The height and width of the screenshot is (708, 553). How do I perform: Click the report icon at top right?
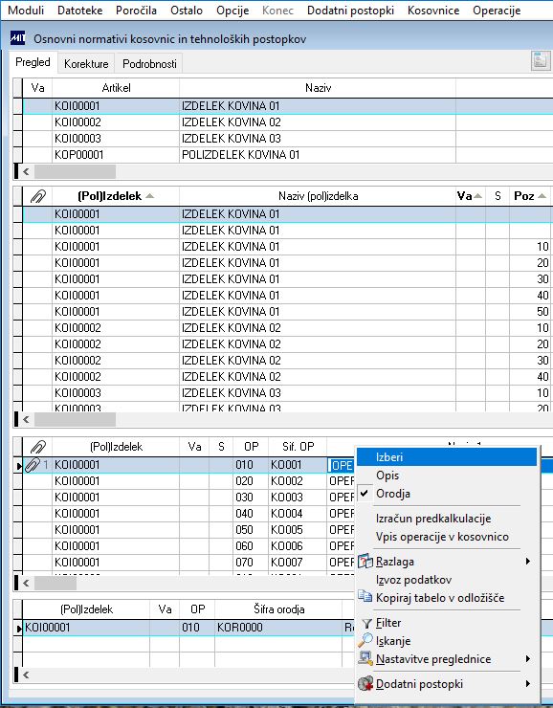click(541, 61)
